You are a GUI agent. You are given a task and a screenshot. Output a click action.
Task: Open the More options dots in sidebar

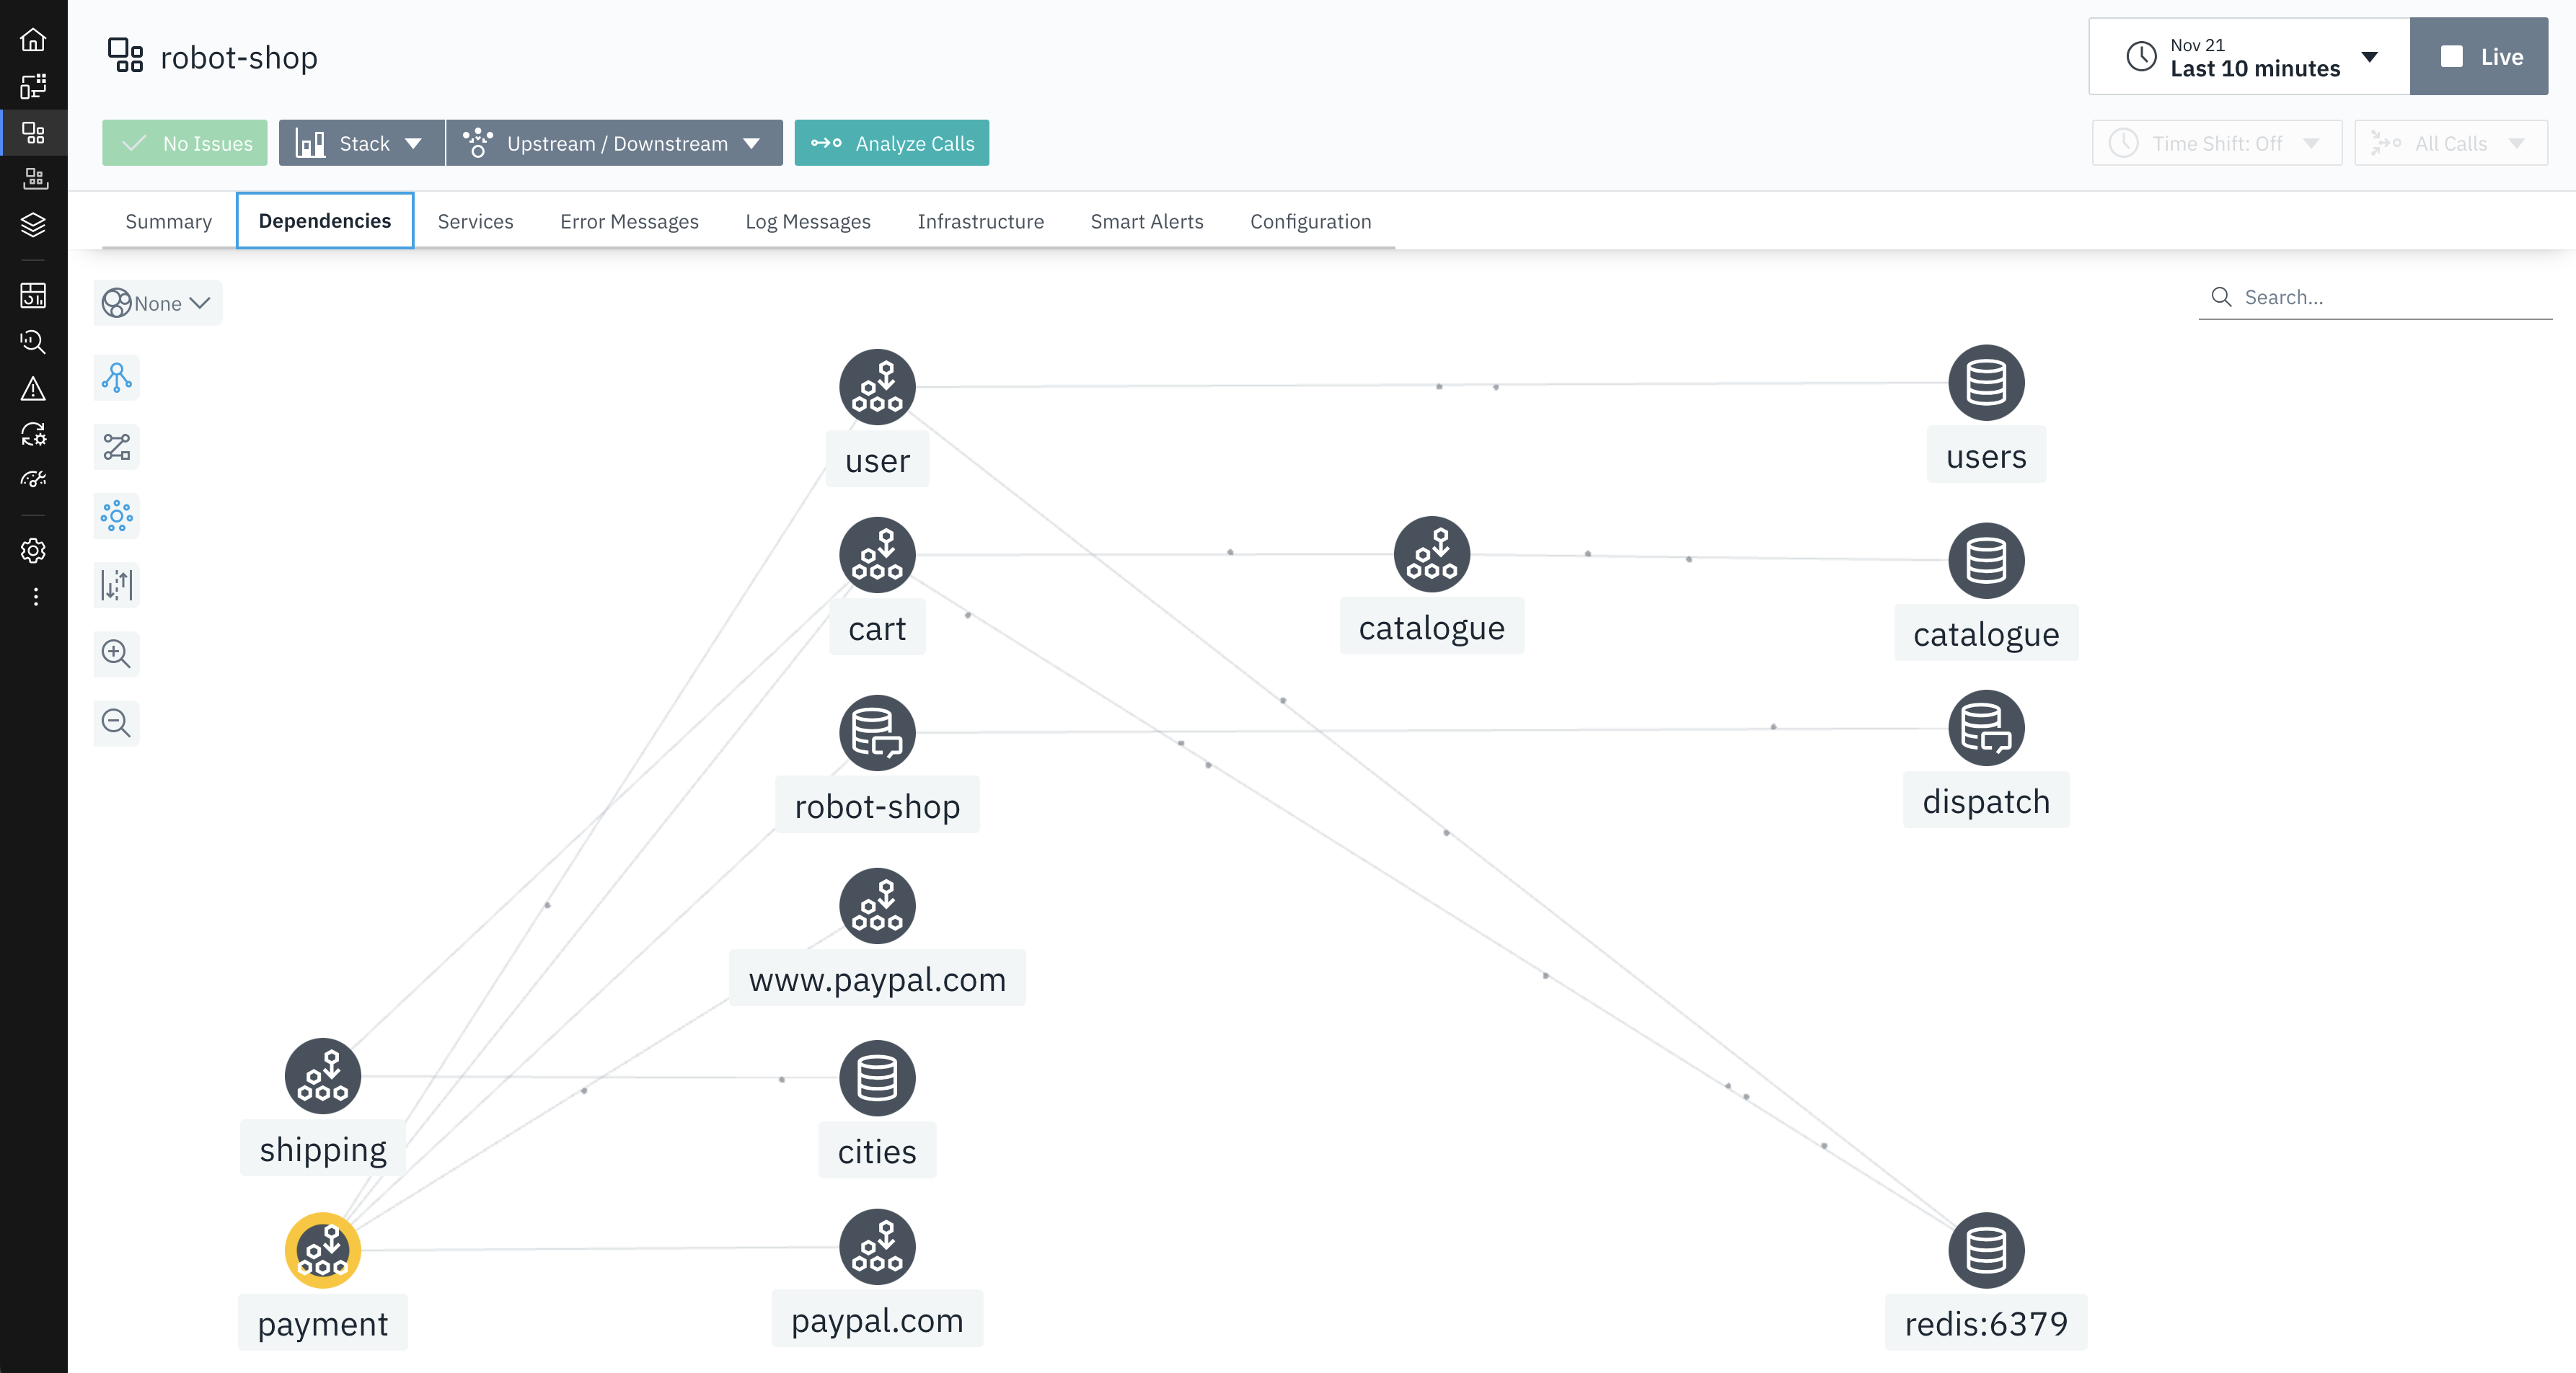coord(35,597)
